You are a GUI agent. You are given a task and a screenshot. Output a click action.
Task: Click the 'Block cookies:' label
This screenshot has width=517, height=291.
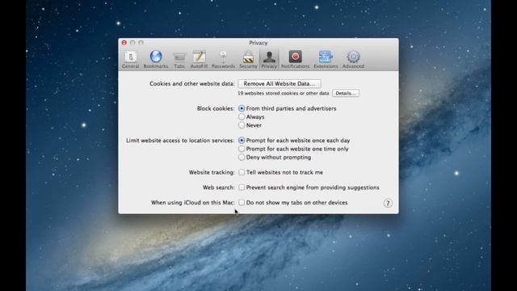click(x=216, y=108)
